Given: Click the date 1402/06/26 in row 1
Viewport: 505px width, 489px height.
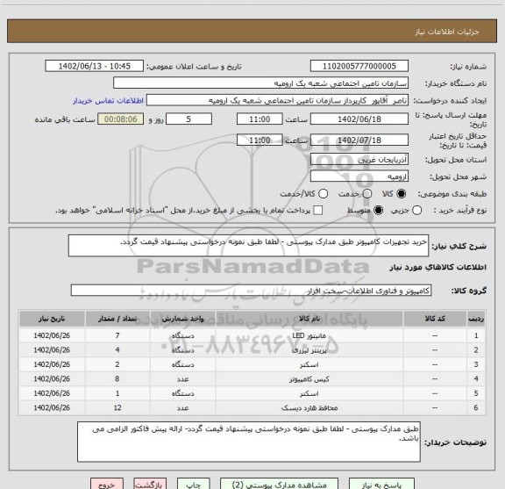Looking at the screenshot, I should click(52, 335).
